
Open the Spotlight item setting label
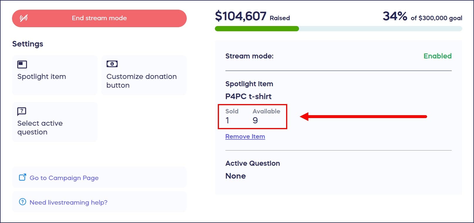click(42, 77)
